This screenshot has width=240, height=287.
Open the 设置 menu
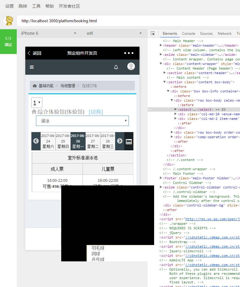coord(9,6)
